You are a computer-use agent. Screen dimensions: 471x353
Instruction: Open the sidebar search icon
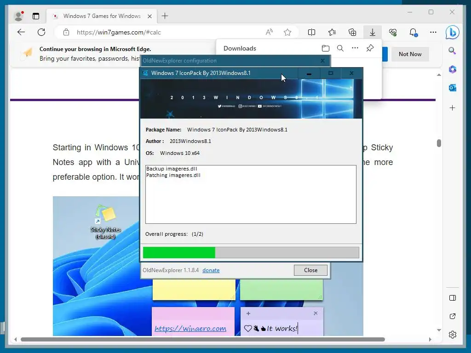pos(453,51)
